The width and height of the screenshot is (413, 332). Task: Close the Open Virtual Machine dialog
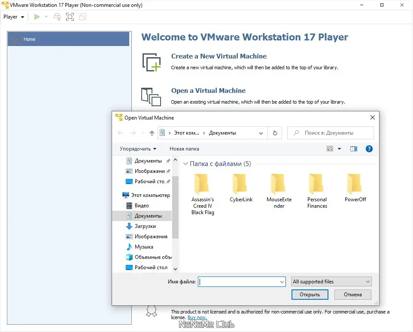point(373,117)
